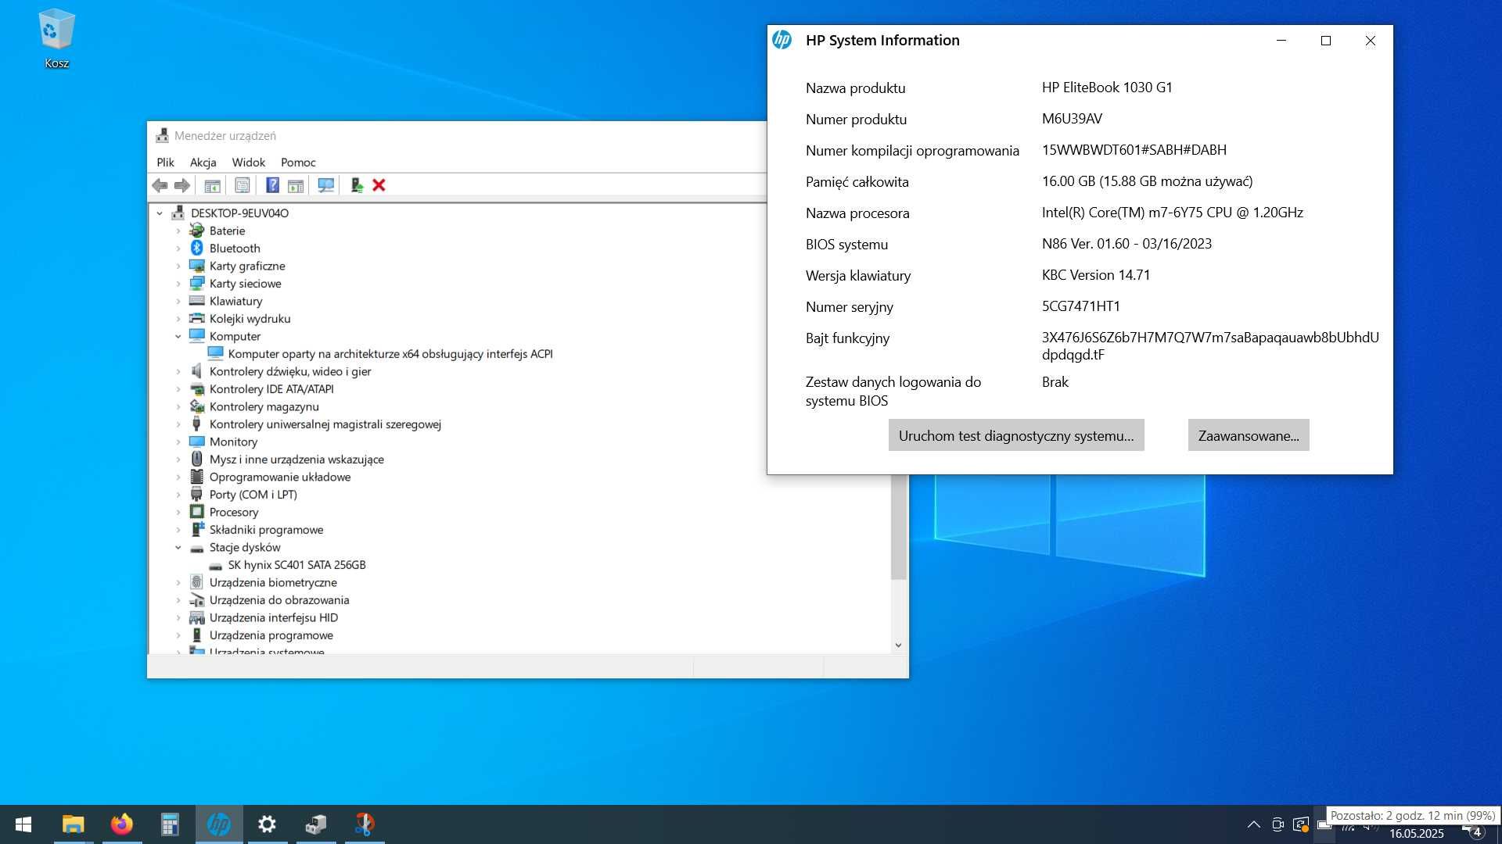
Task: Open the Plik menu
Action: pos(166,163)
